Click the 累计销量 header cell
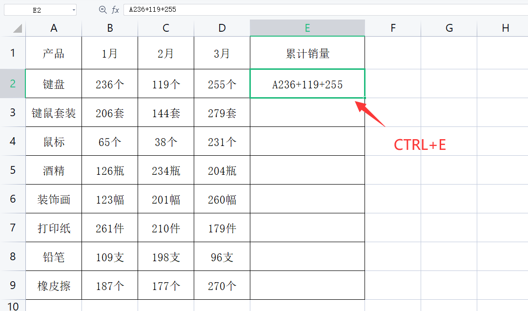528x311 pixels. [x=307, y=53]
